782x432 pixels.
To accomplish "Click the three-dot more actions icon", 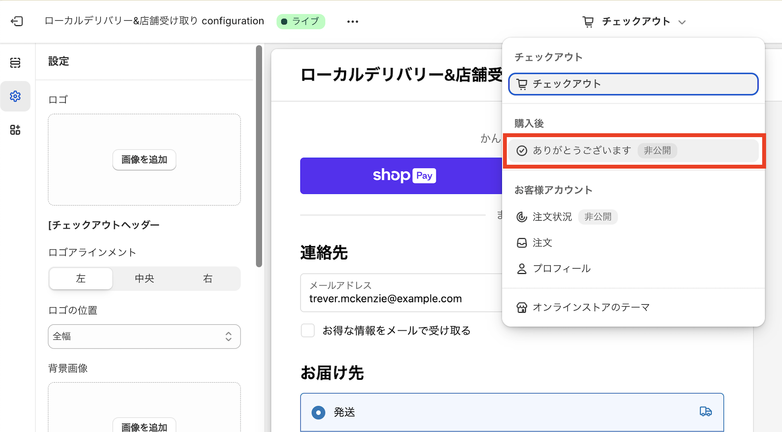I will 352,21.
